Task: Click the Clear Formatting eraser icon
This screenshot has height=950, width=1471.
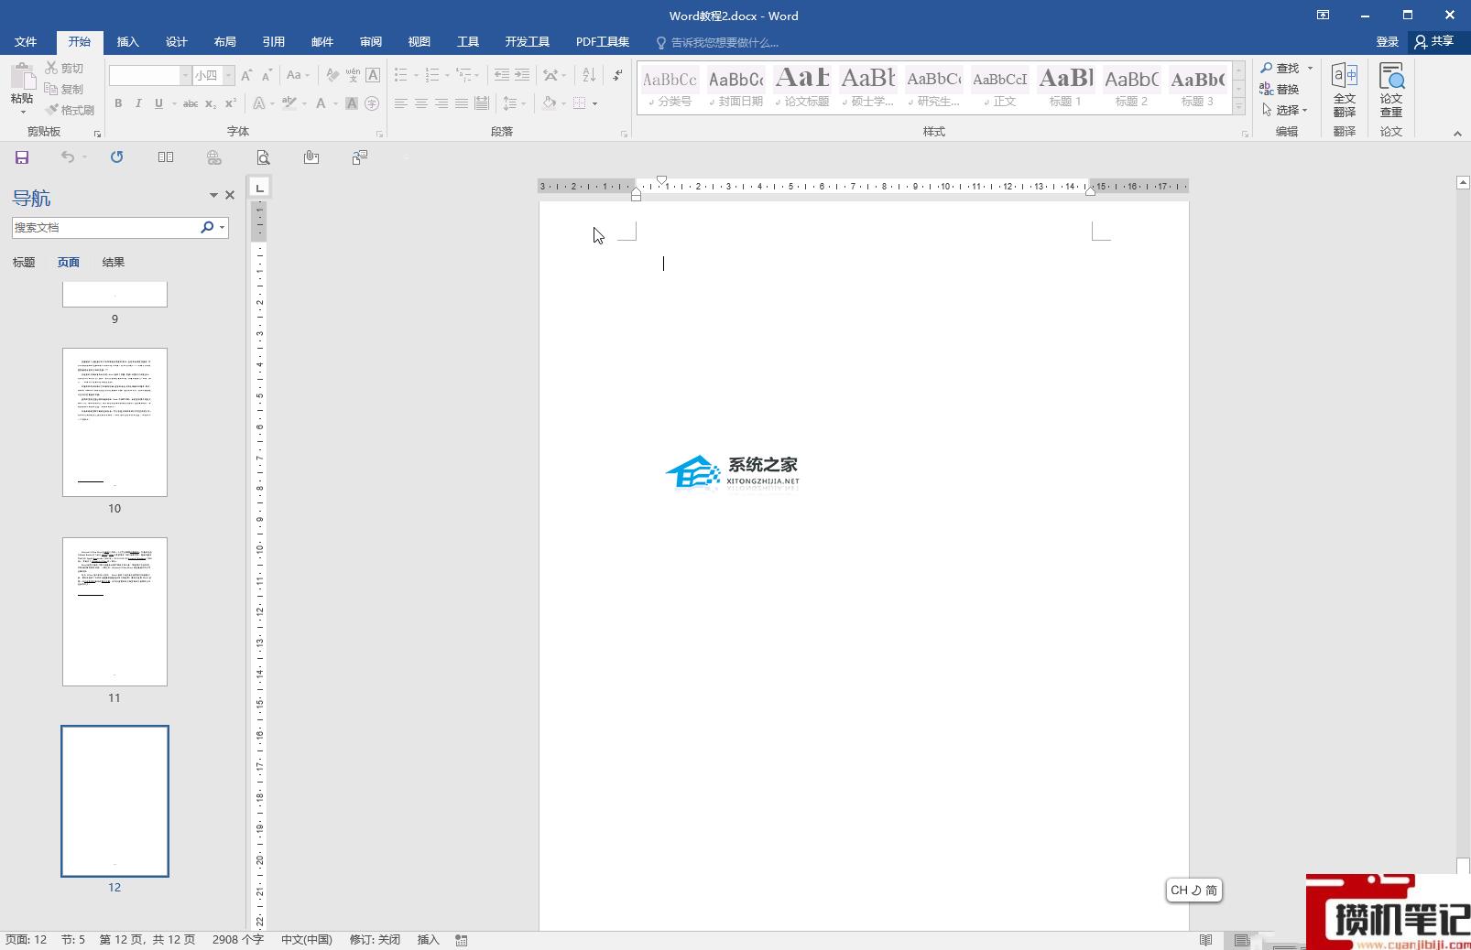Action: coord(332,75)
